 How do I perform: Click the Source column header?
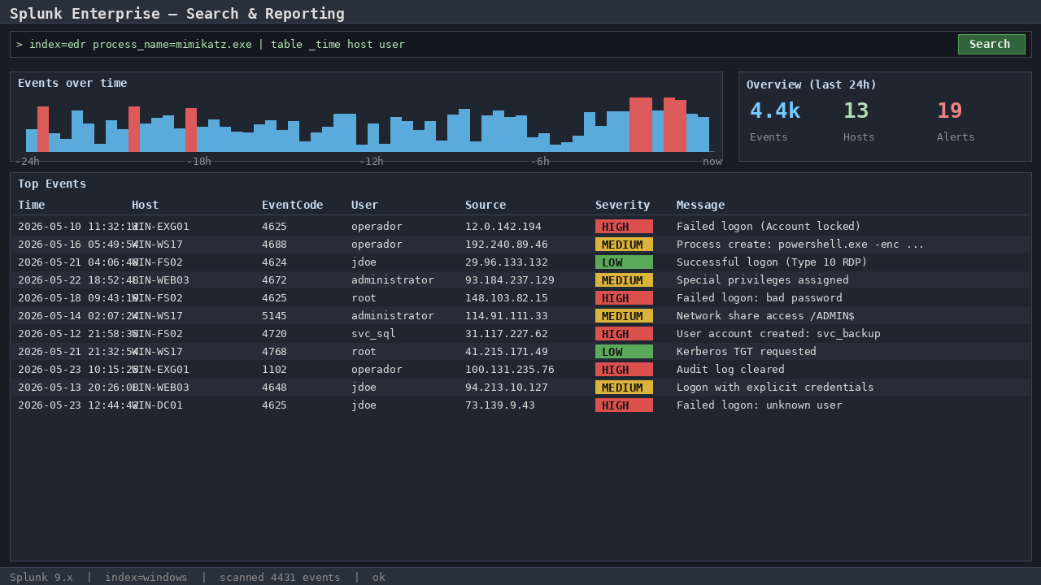point(486,205)
